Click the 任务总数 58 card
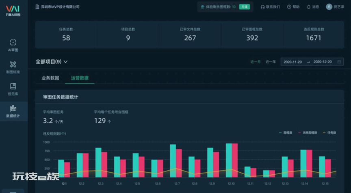Image resolution: width=351 pixels, height=193 pixels. pyautogui.click(x=66, y=35)
